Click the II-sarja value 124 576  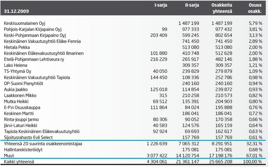point(191,125)
